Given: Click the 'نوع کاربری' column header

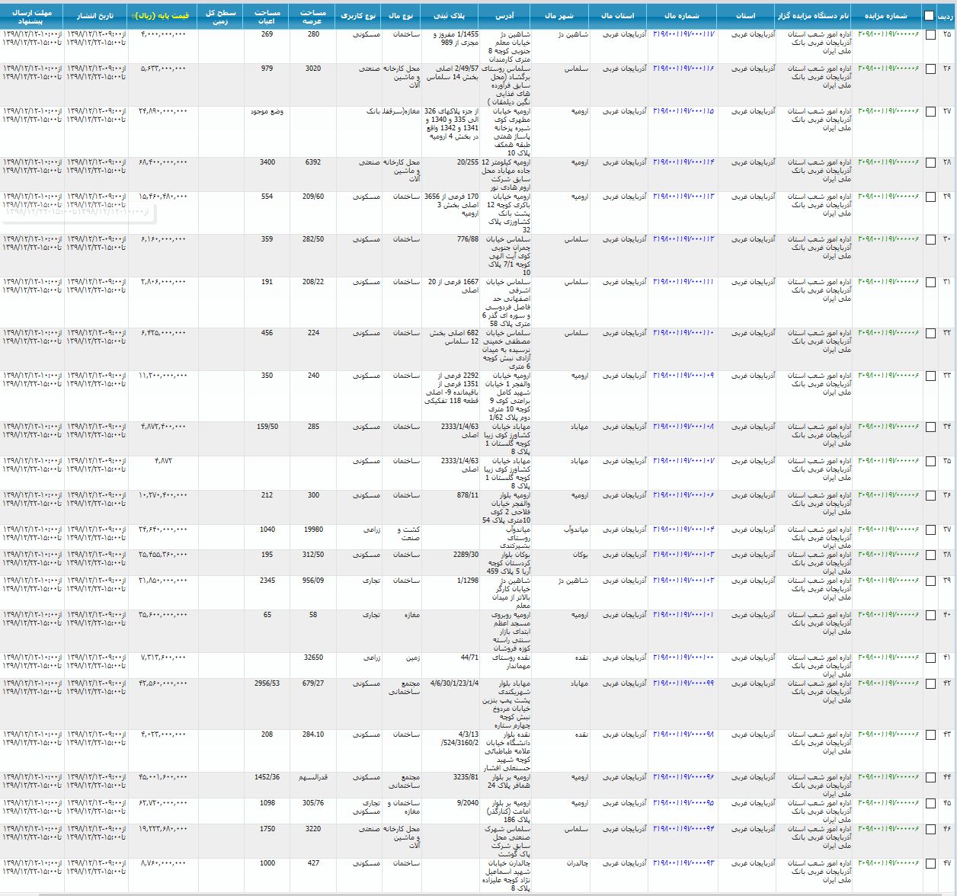Looking at the screenshot, I should tap(357, 15).
